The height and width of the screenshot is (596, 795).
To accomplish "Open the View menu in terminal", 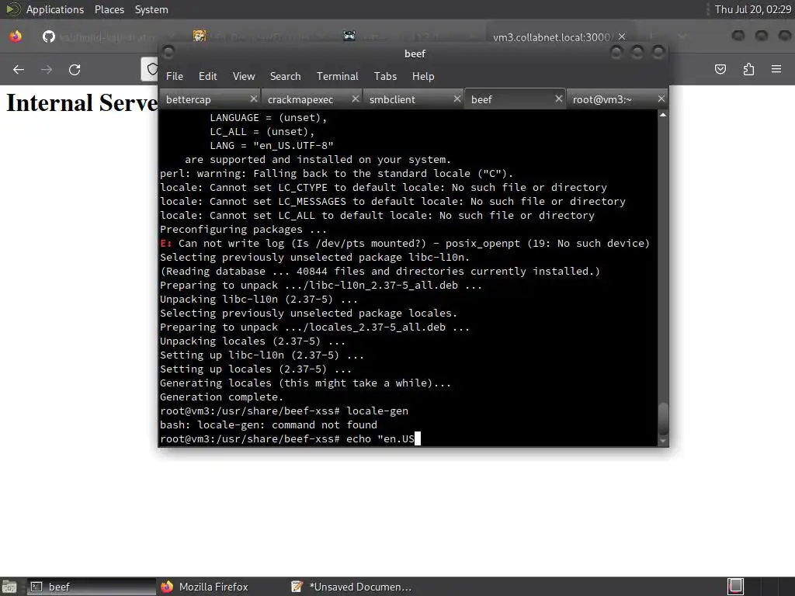I will coord(243,76).
